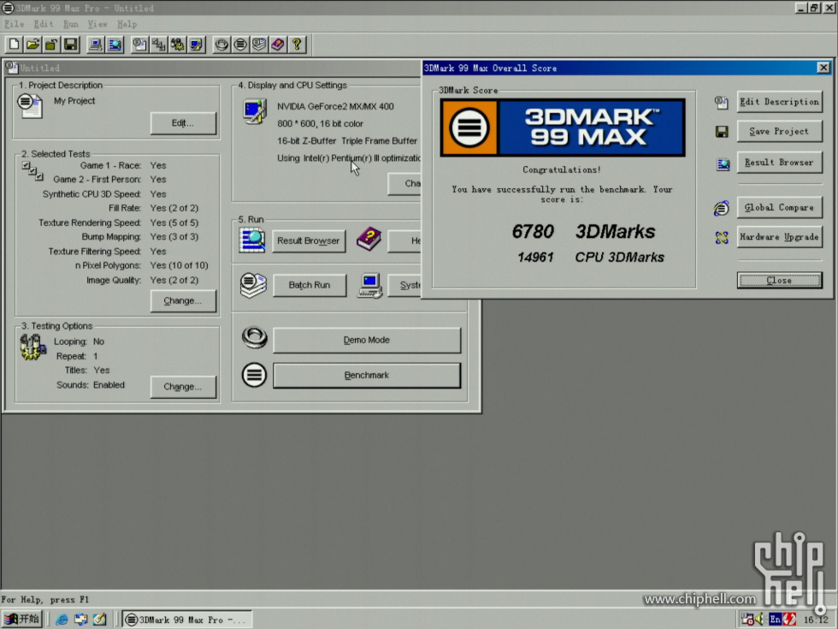Click the System Info computer toolbar icon
838x629 pixels.
click(x=96, y=45)
